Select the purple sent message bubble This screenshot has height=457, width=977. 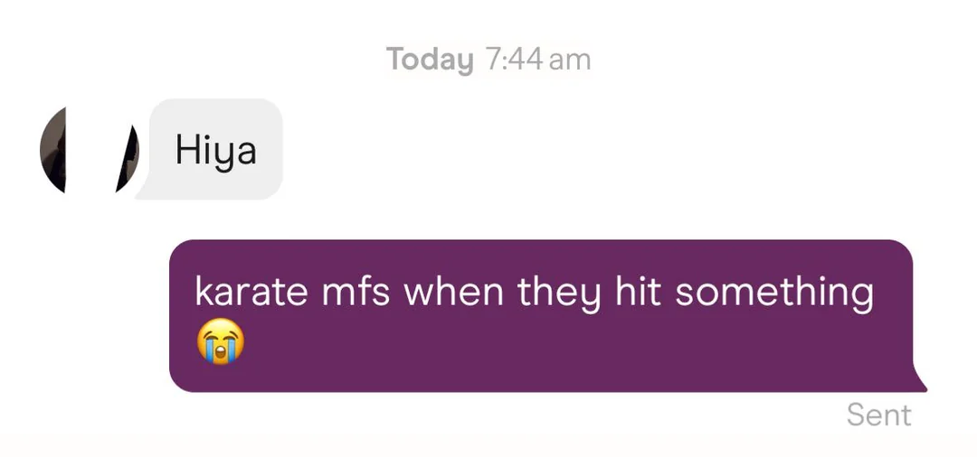[x=547, y=316]
